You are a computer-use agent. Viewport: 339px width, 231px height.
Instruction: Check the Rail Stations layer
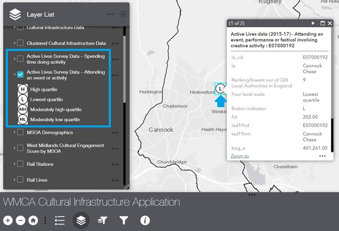pos(20,164)
